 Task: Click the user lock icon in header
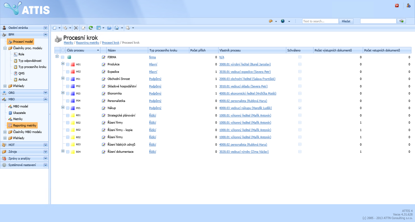pyautogui.click(x=408, y=6)
